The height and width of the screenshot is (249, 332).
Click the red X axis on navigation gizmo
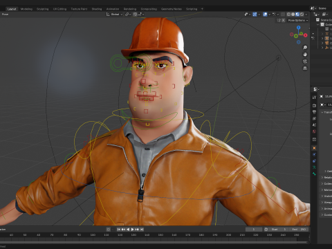tap(306, 35)
